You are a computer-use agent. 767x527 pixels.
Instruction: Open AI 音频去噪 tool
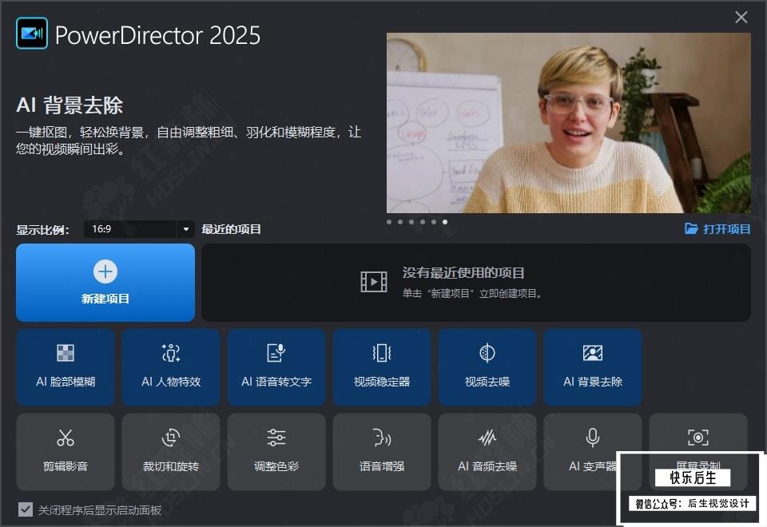point(487,452)
